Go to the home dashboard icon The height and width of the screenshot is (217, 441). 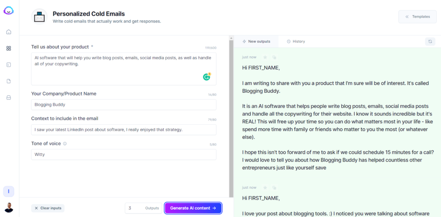pyautogui.click(x=9, y=32)
